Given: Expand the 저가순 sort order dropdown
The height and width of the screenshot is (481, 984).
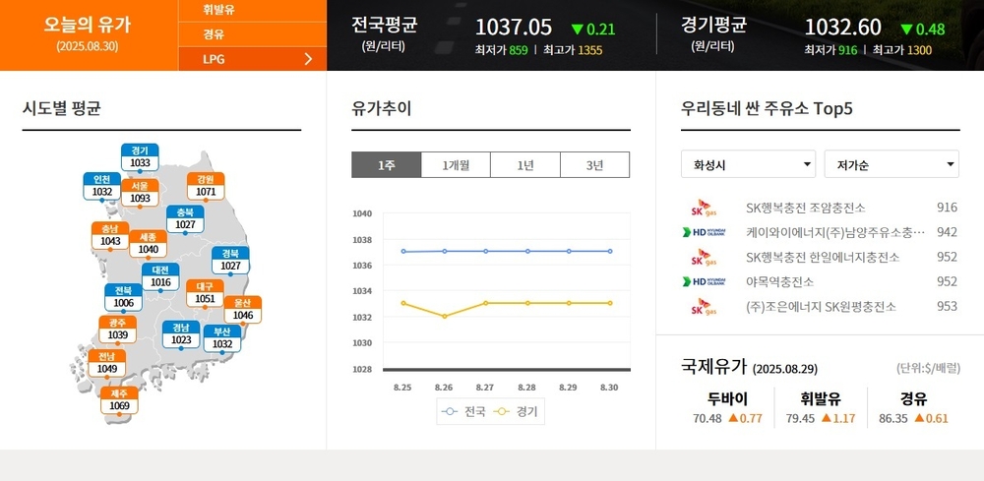Looking at the screenshot, I should (x=892, y=164).
